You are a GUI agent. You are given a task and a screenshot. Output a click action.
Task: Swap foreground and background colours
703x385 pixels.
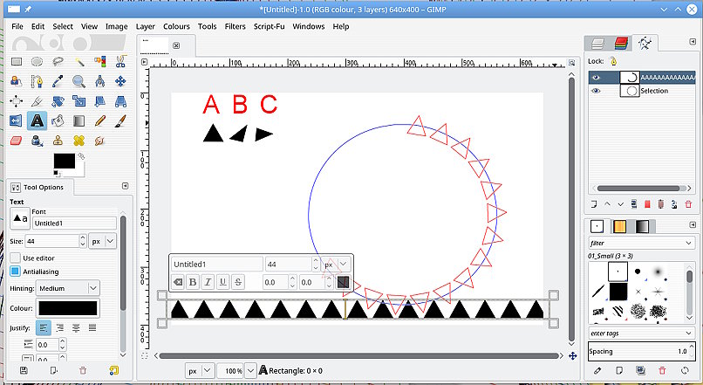pyautogui.click(x=81, y=156)
